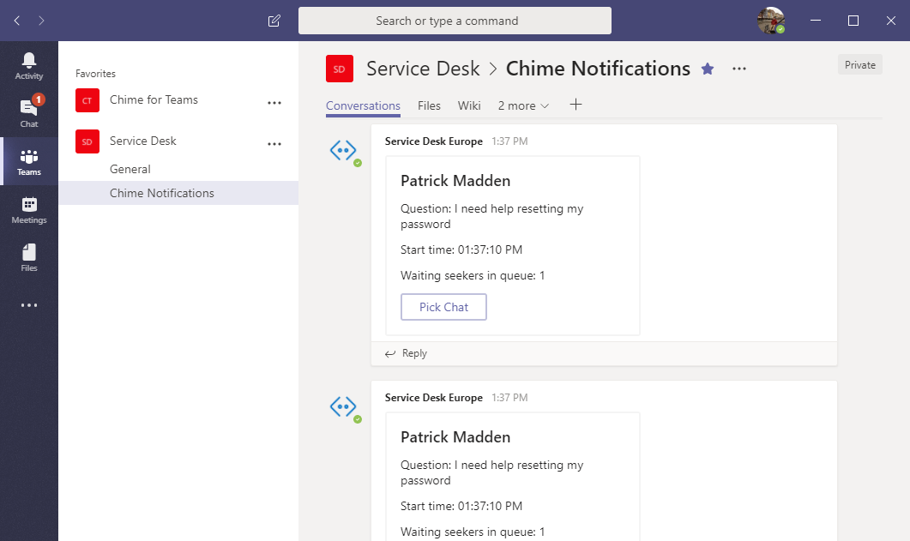Focus the Search or type a command box
This screenshot has width=910, height=541.
455,21
